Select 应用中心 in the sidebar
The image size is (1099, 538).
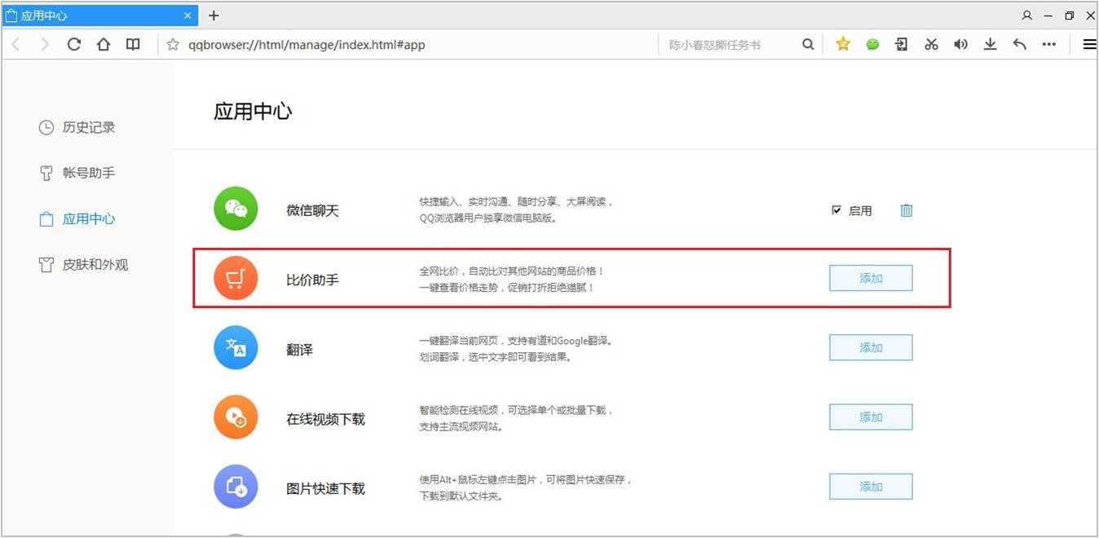pyautogui.click(x=77, y=218)
